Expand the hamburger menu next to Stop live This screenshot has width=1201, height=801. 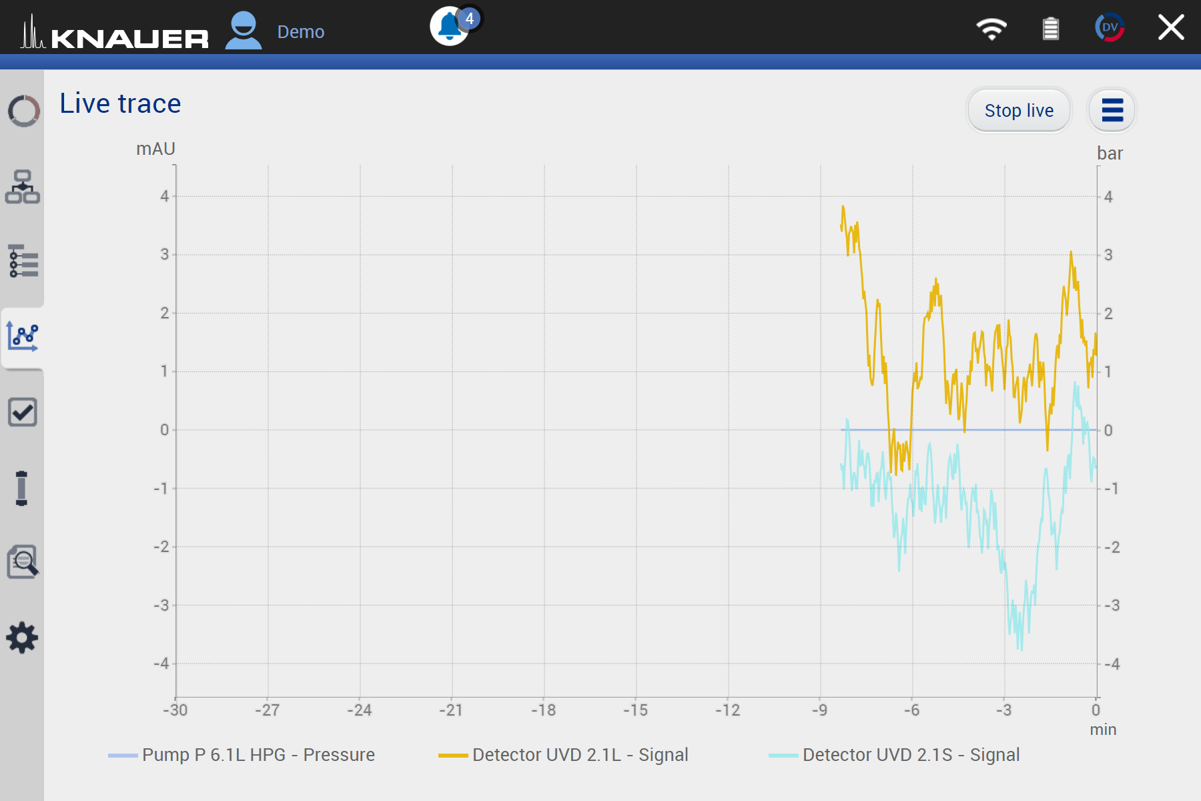click(x=1112, y=110)
